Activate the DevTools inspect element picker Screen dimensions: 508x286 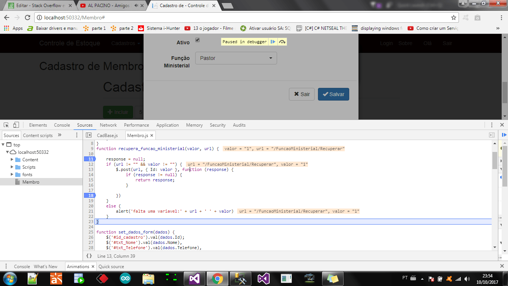[x=6, y=125]
